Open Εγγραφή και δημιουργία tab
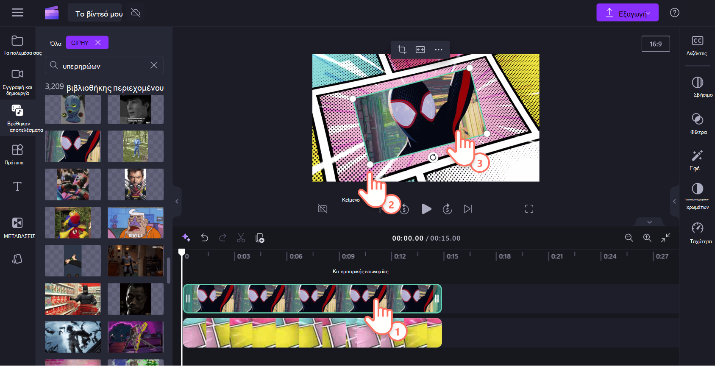715x366 pixels. (17, 82)
